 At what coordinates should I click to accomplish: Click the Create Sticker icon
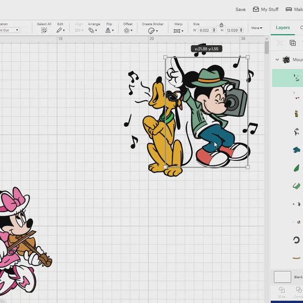[x=151, y=31]
